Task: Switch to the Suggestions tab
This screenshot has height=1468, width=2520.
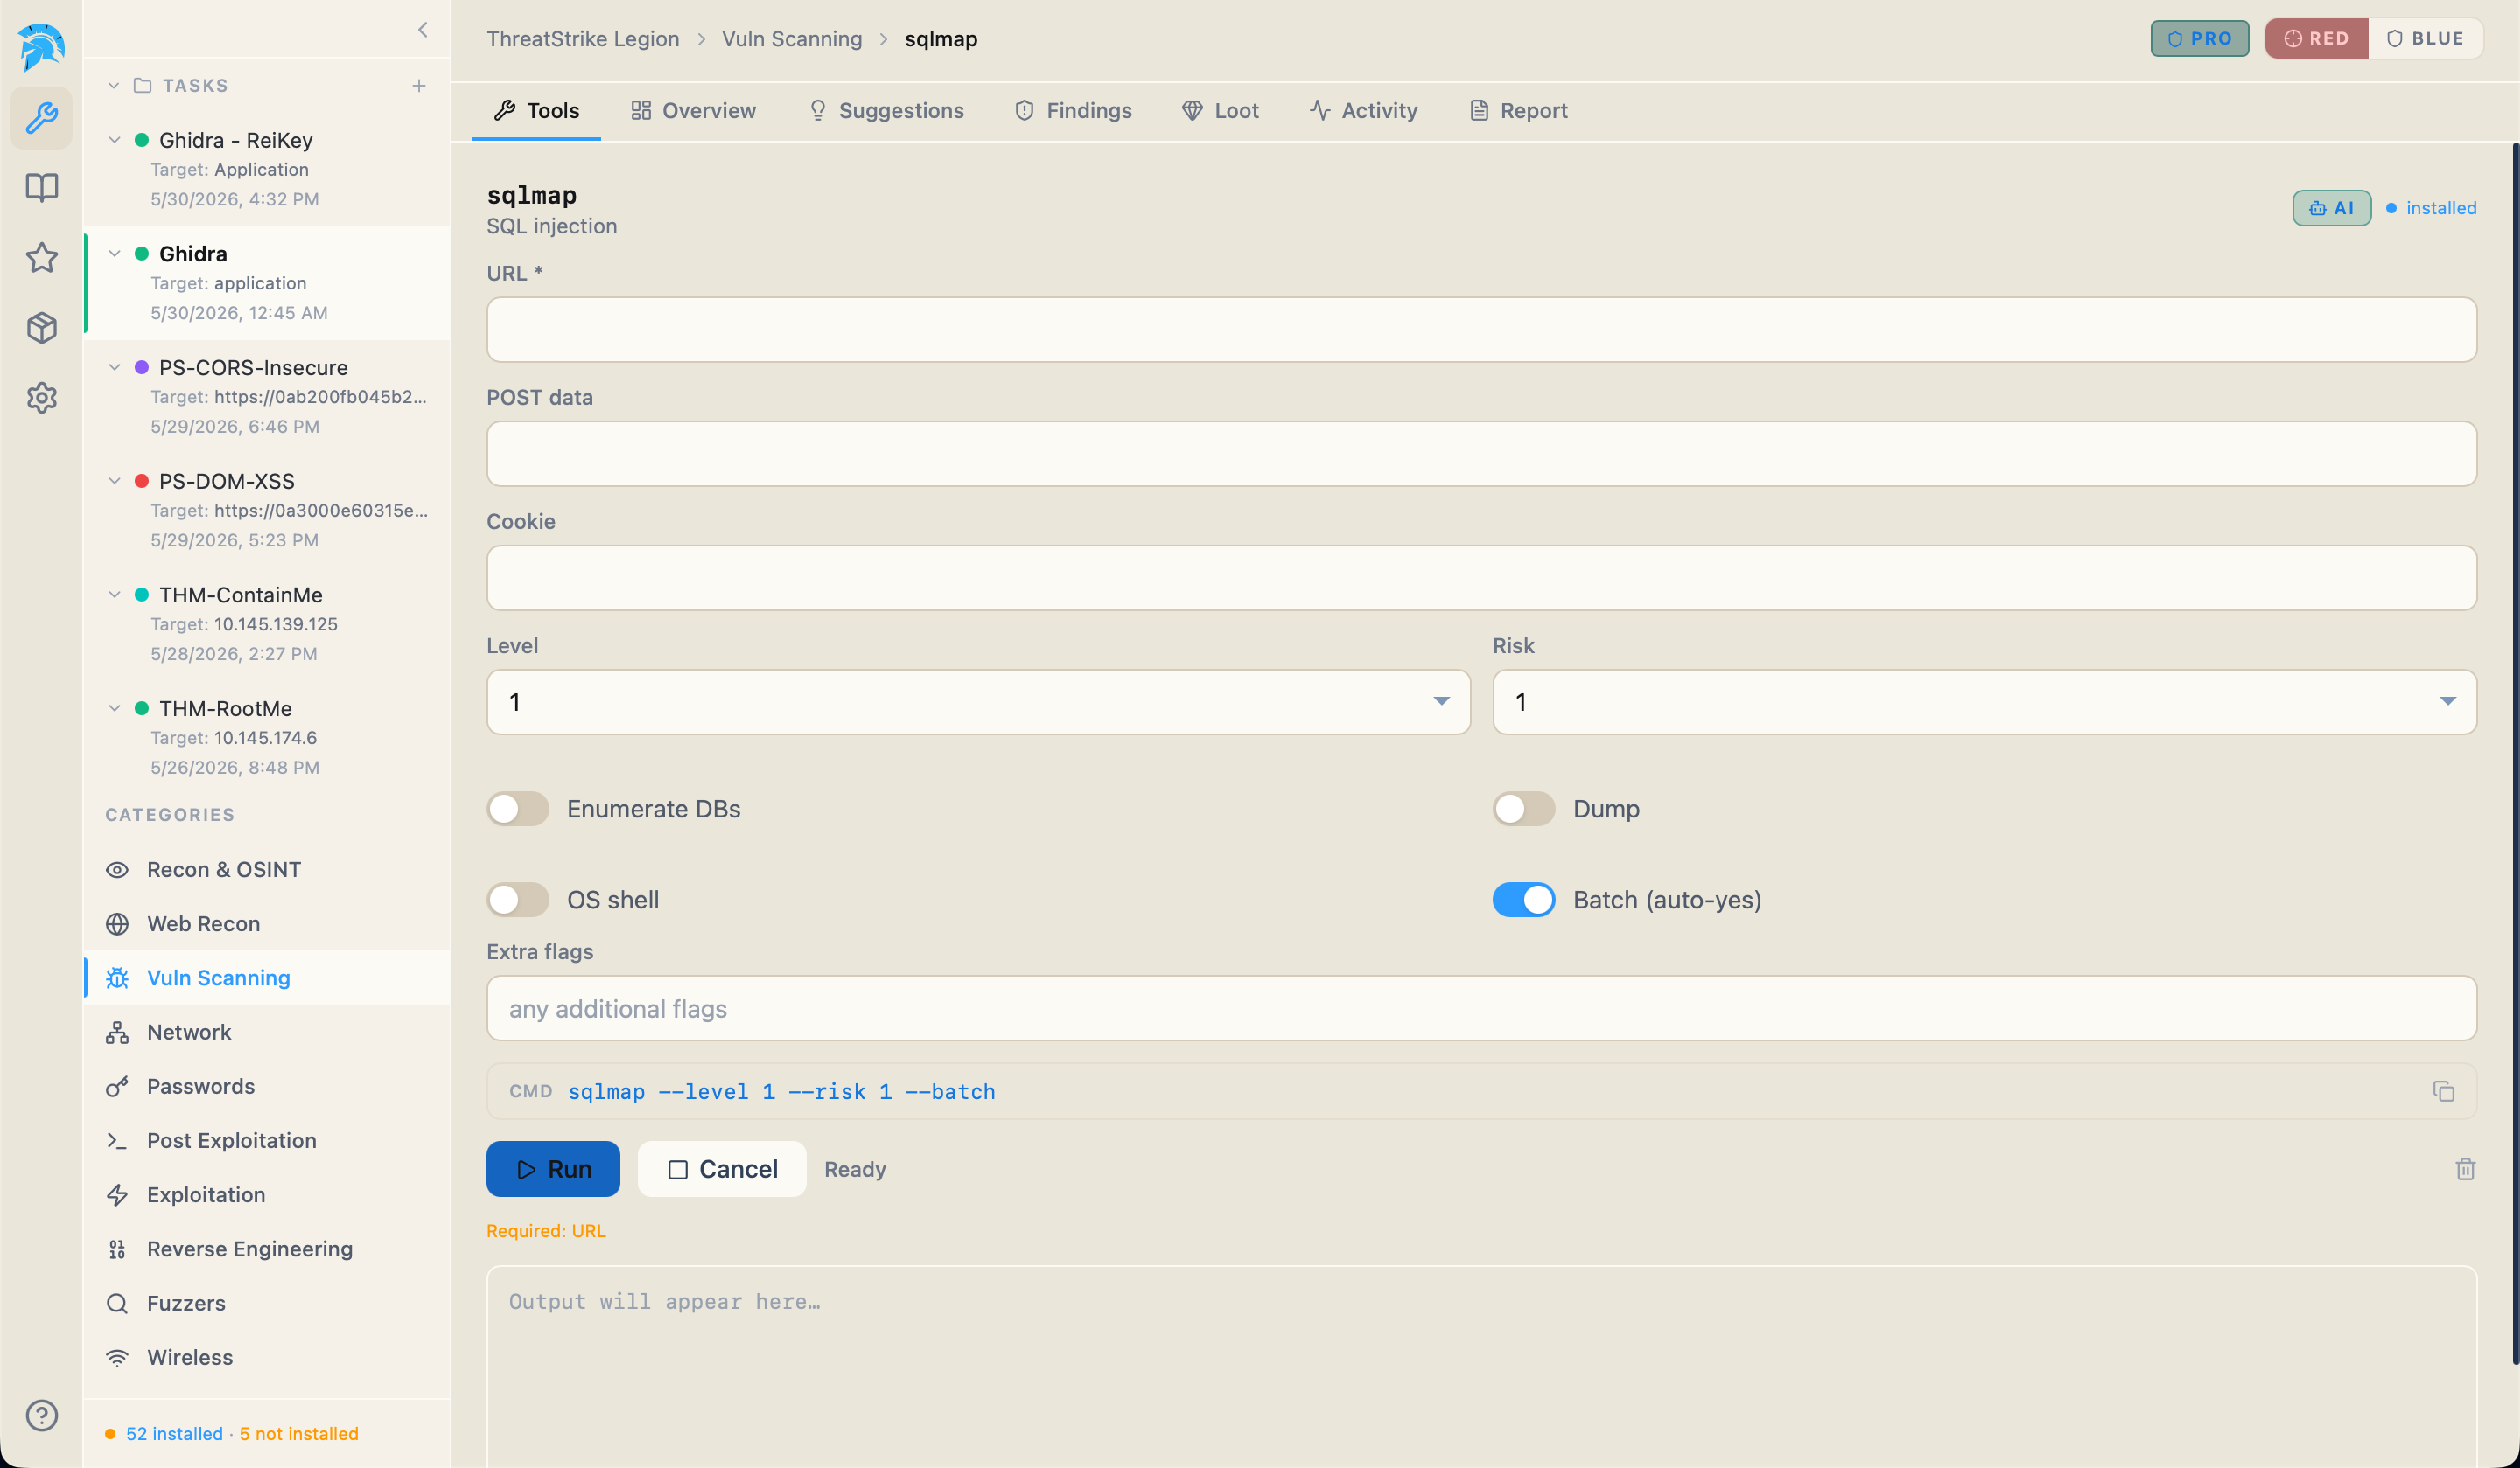Action: [x=886, y=110]
